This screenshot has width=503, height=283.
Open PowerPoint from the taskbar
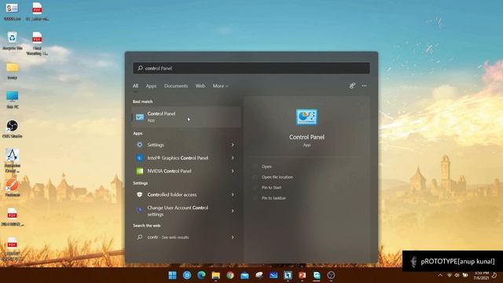click(302, 275)
